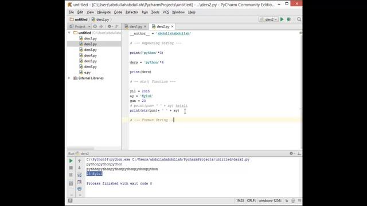
Task: Open the Run menu
Action: coord(145,12)
